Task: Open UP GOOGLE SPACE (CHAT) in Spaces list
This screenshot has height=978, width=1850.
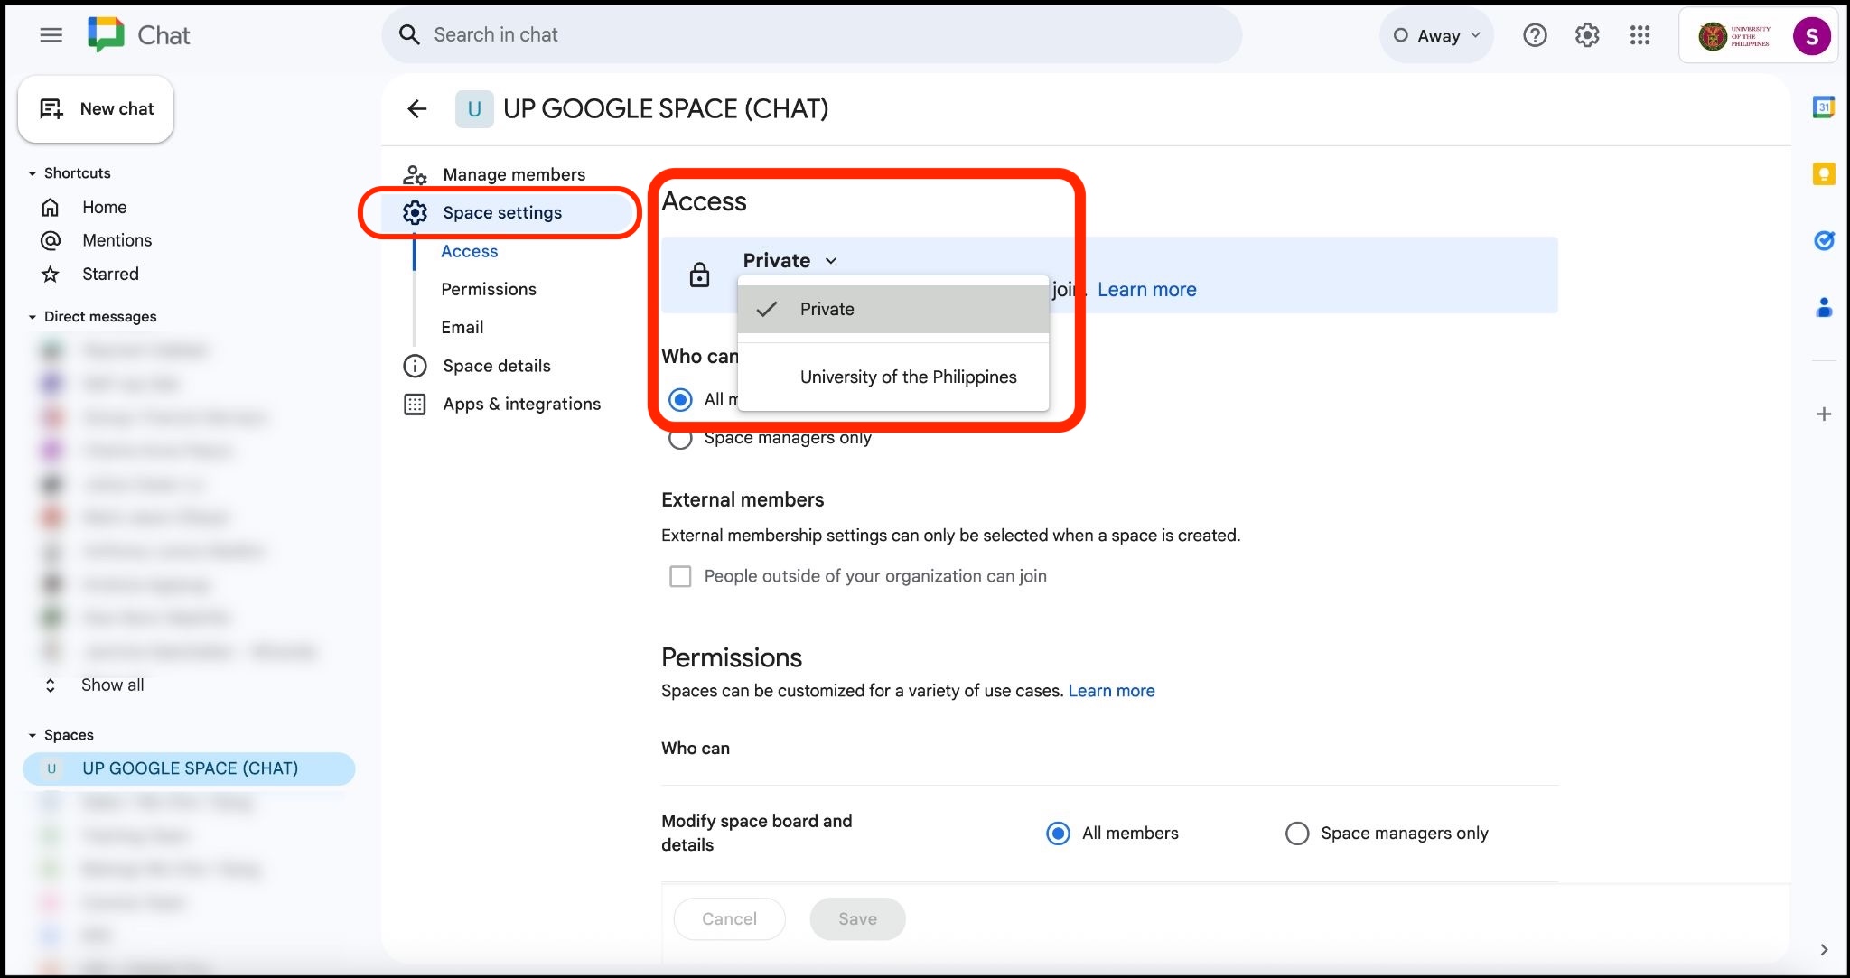Action: 190,768
